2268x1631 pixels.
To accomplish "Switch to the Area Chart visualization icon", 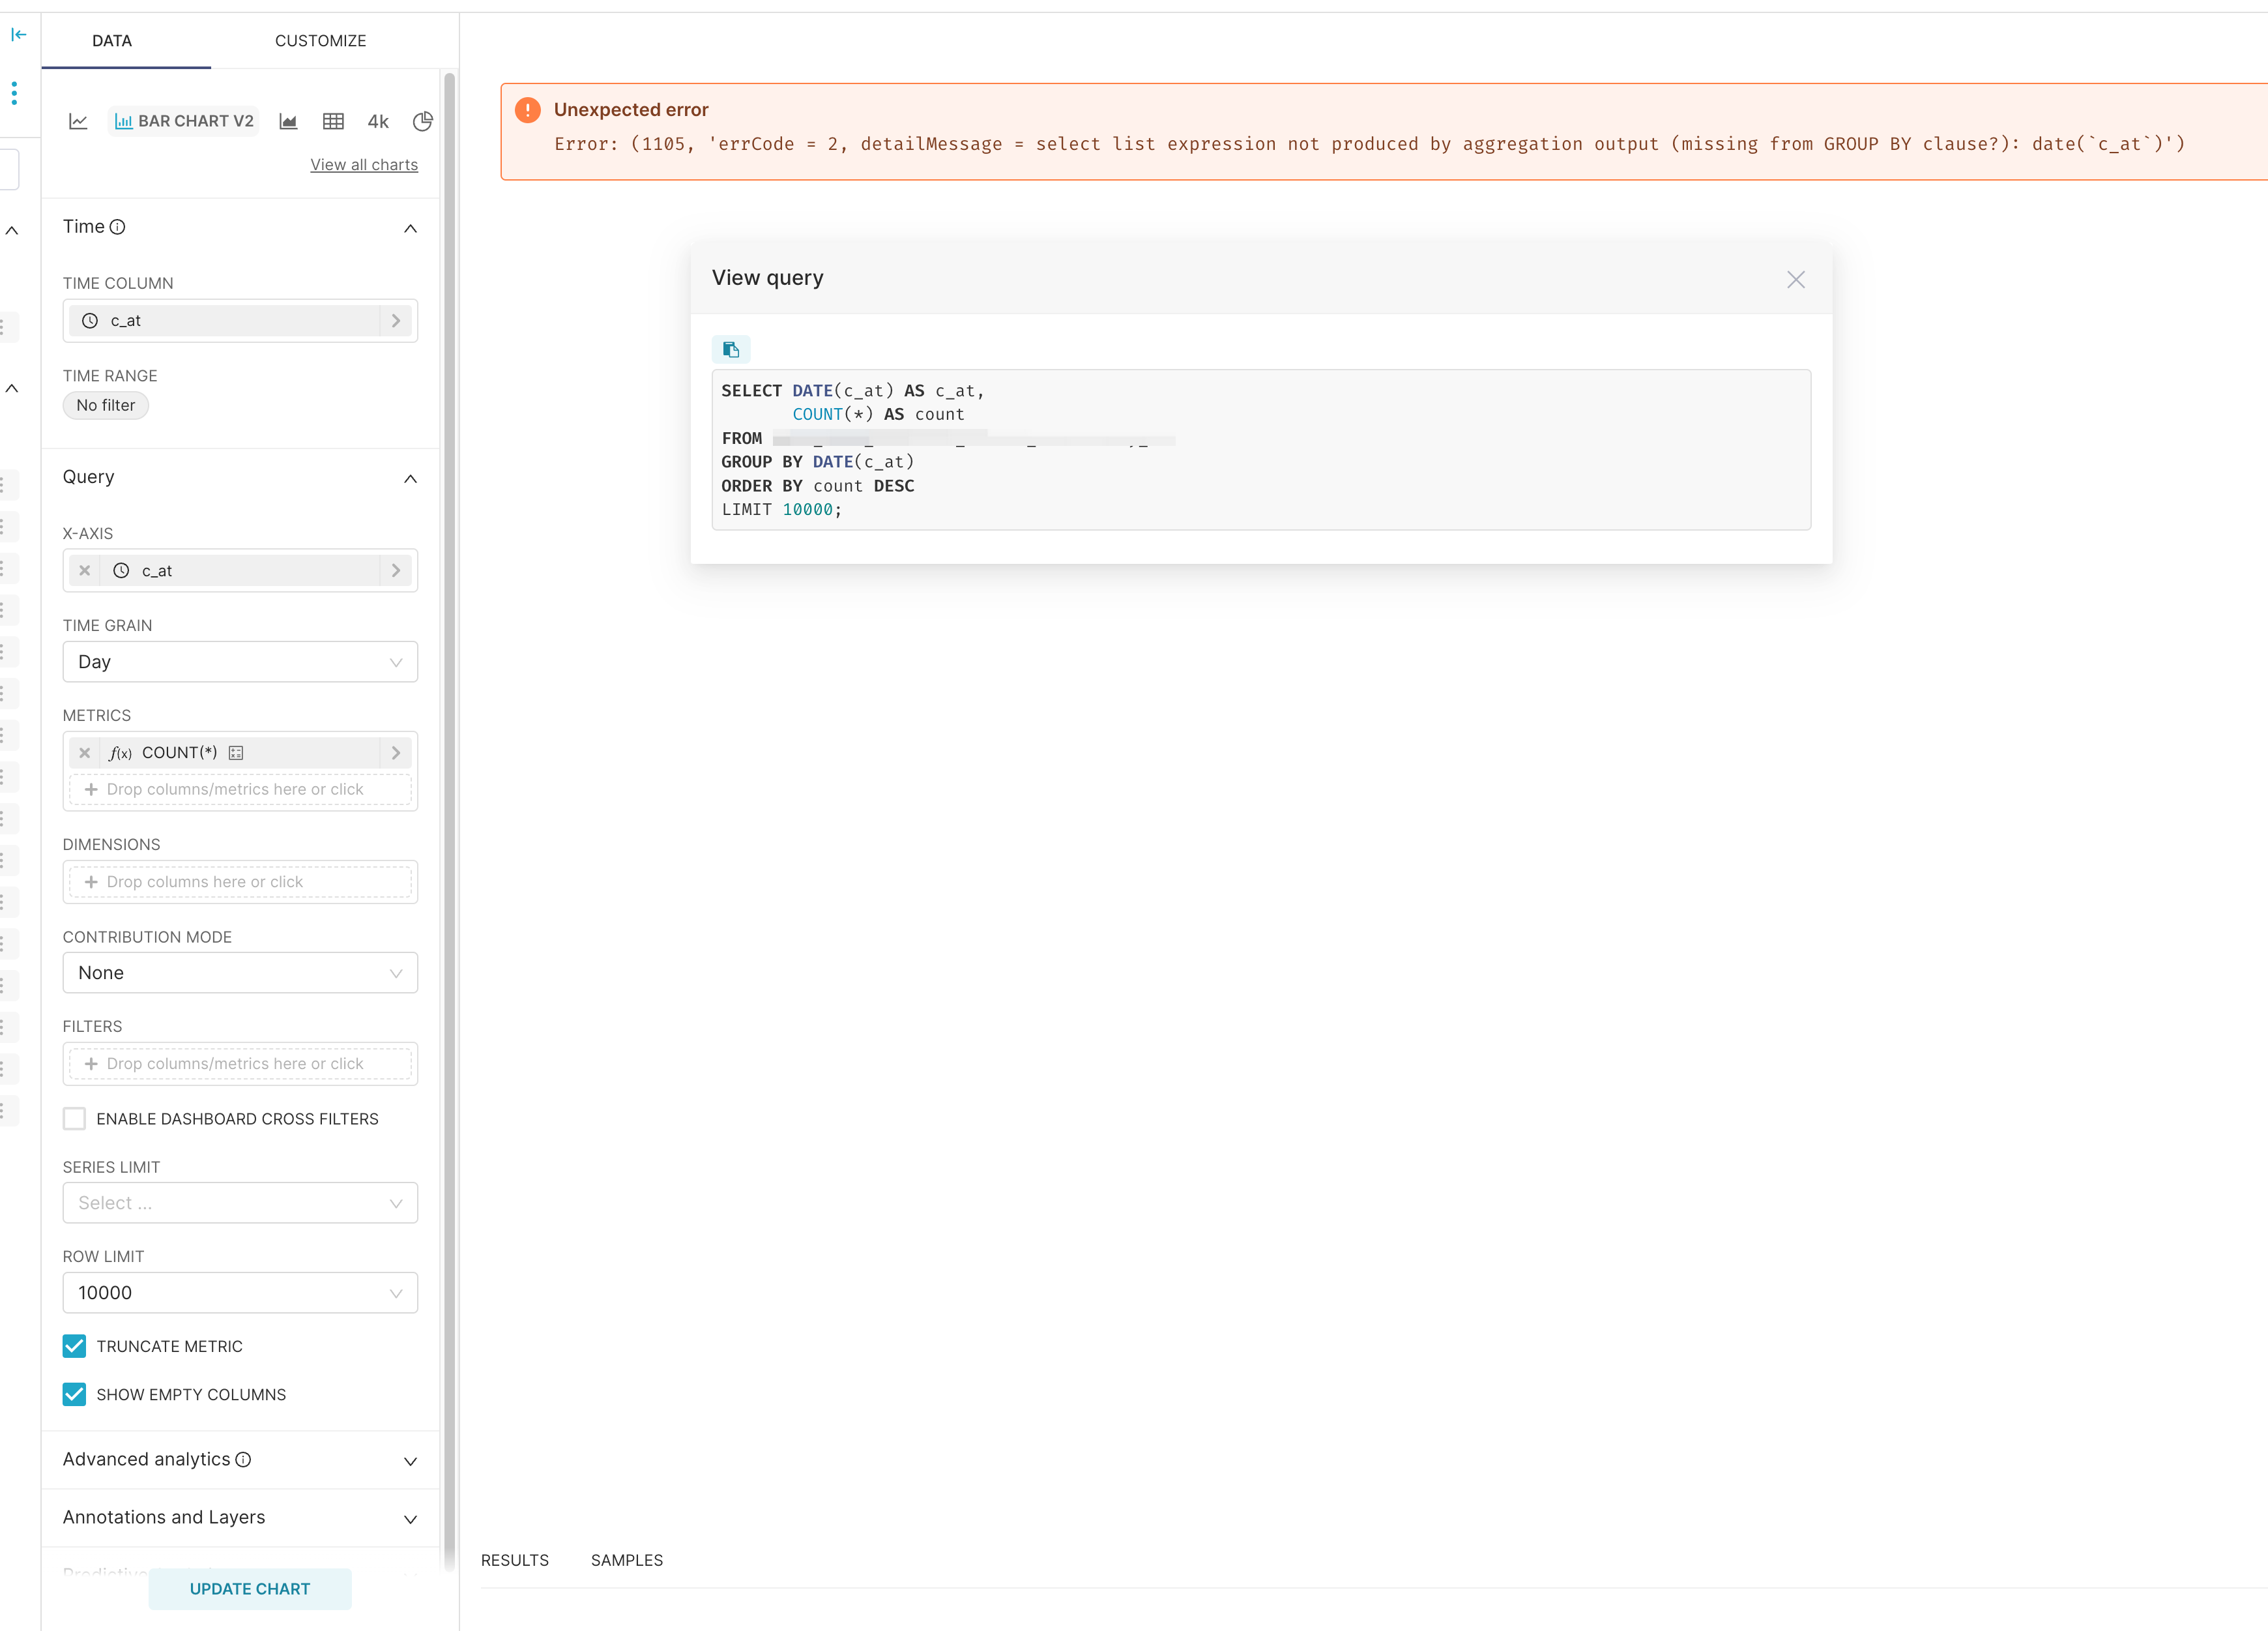I will (288, 121).
